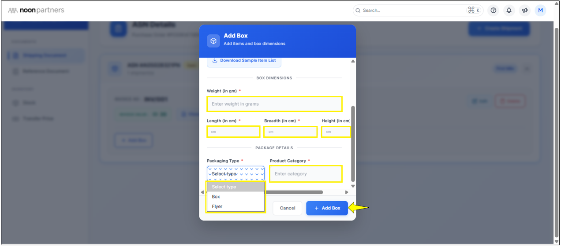Click the Breadth in cm field
This screenshot has height=246, width=561.
290,132
